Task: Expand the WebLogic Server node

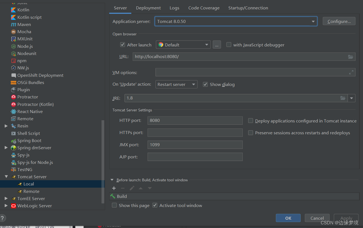Action: 6,206
